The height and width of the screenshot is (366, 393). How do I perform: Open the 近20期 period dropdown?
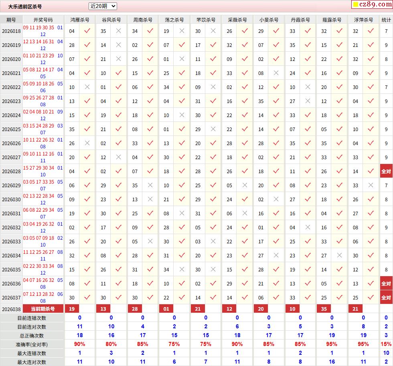tap(103, 6)
